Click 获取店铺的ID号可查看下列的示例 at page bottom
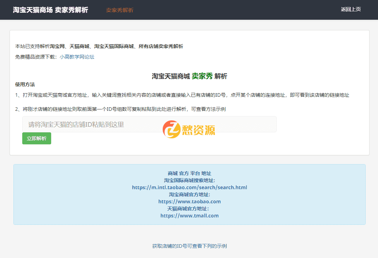 click(189, 246)
